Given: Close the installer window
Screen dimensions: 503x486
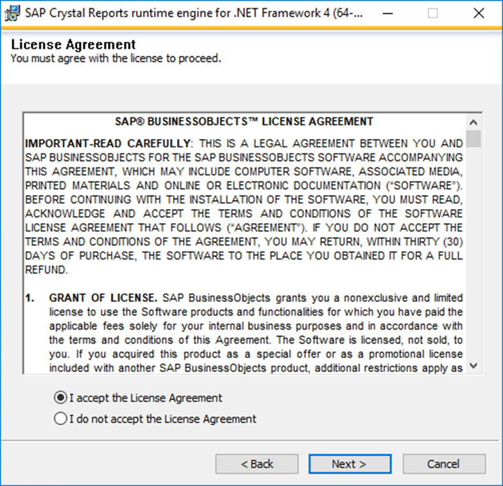Looking at the screenshot, I should [479, 13].
